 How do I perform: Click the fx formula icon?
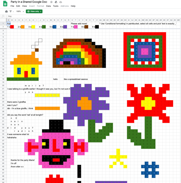(3, 16)
